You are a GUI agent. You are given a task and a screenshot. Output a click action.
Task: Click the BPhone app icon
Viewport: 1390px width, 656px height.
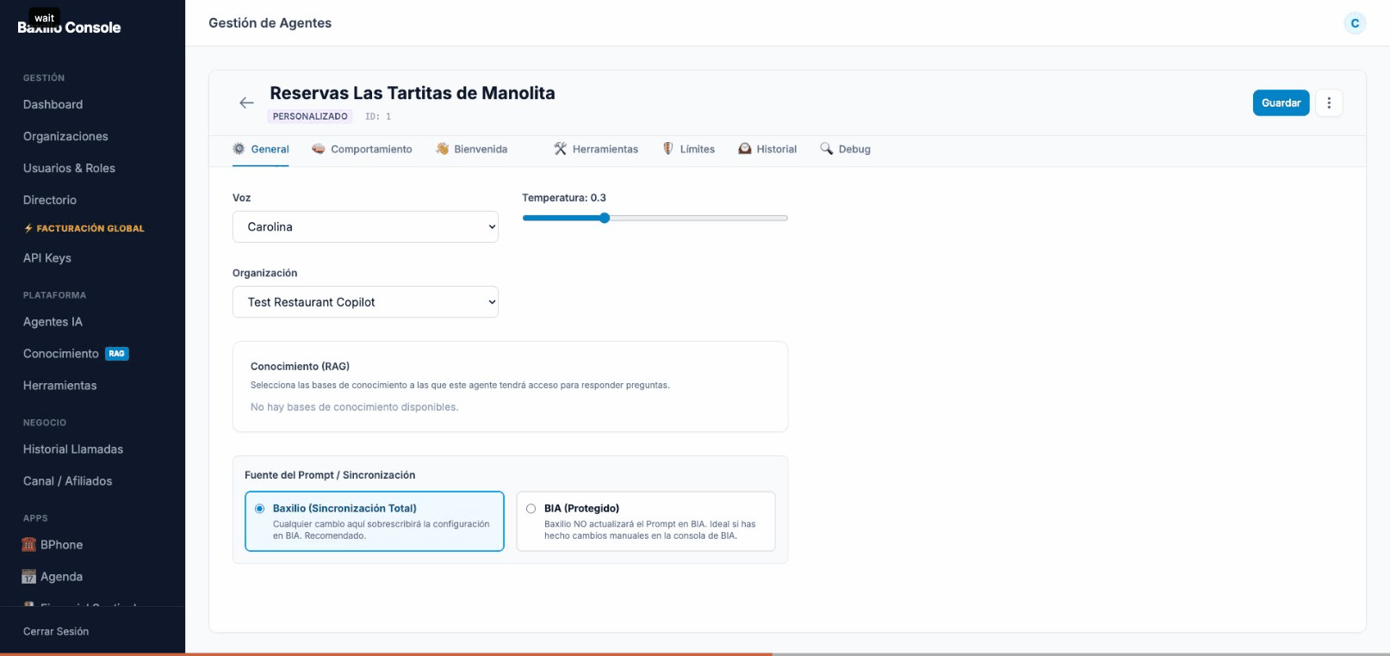(28, 544)
